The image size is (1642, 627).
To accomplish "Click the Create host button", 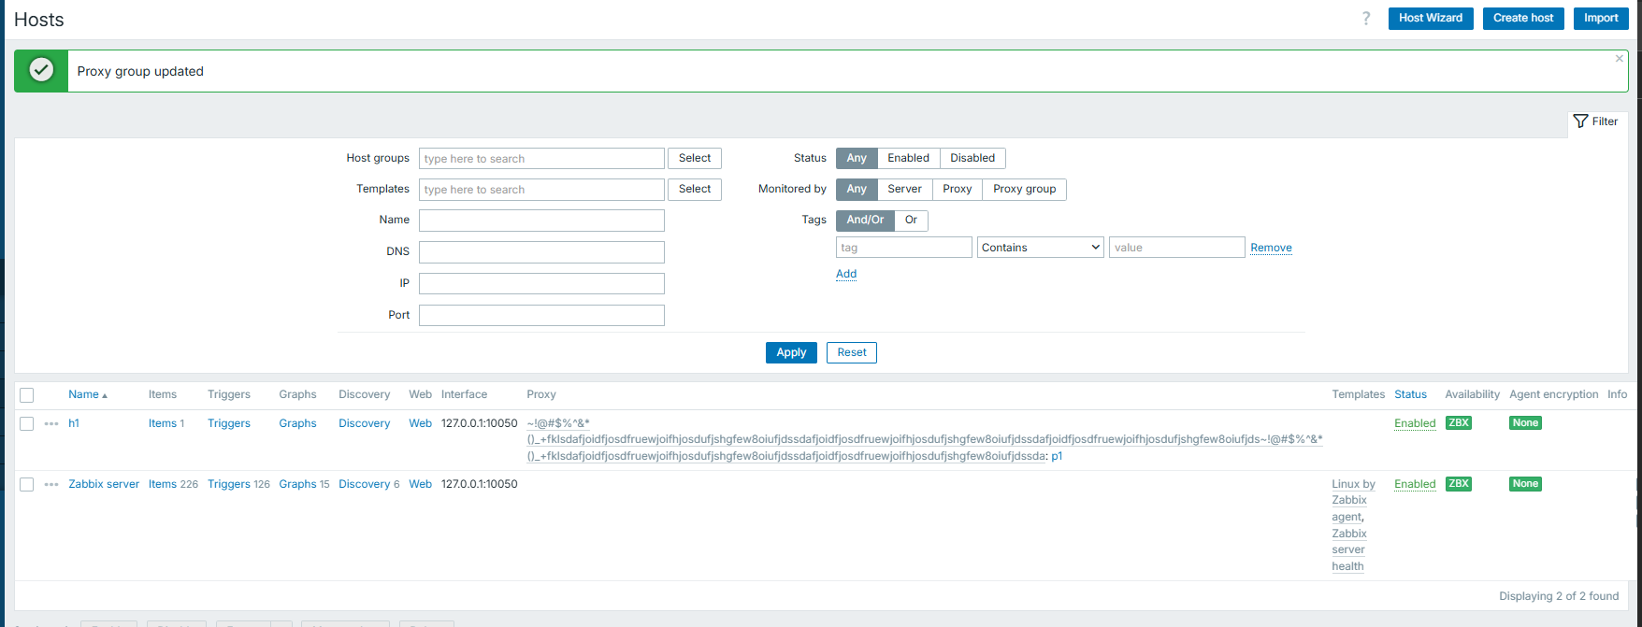I will tap(1522, 18).
